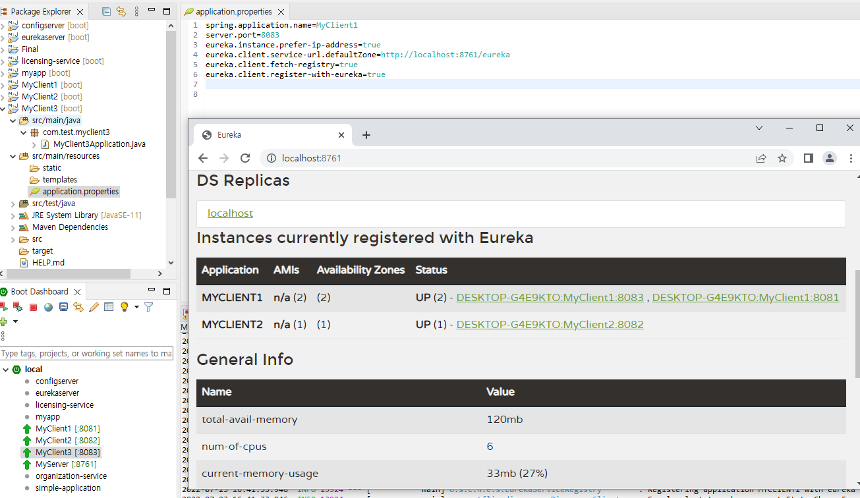The image size is (860, 498).
Task: Open Chrome three-dot menu
Action: click(x=851, y=158)
